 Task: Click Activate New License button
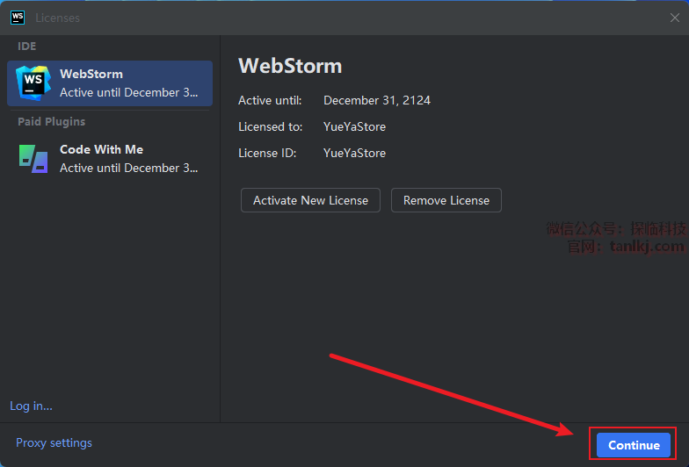pyautogui.click(x=310, y=200)
